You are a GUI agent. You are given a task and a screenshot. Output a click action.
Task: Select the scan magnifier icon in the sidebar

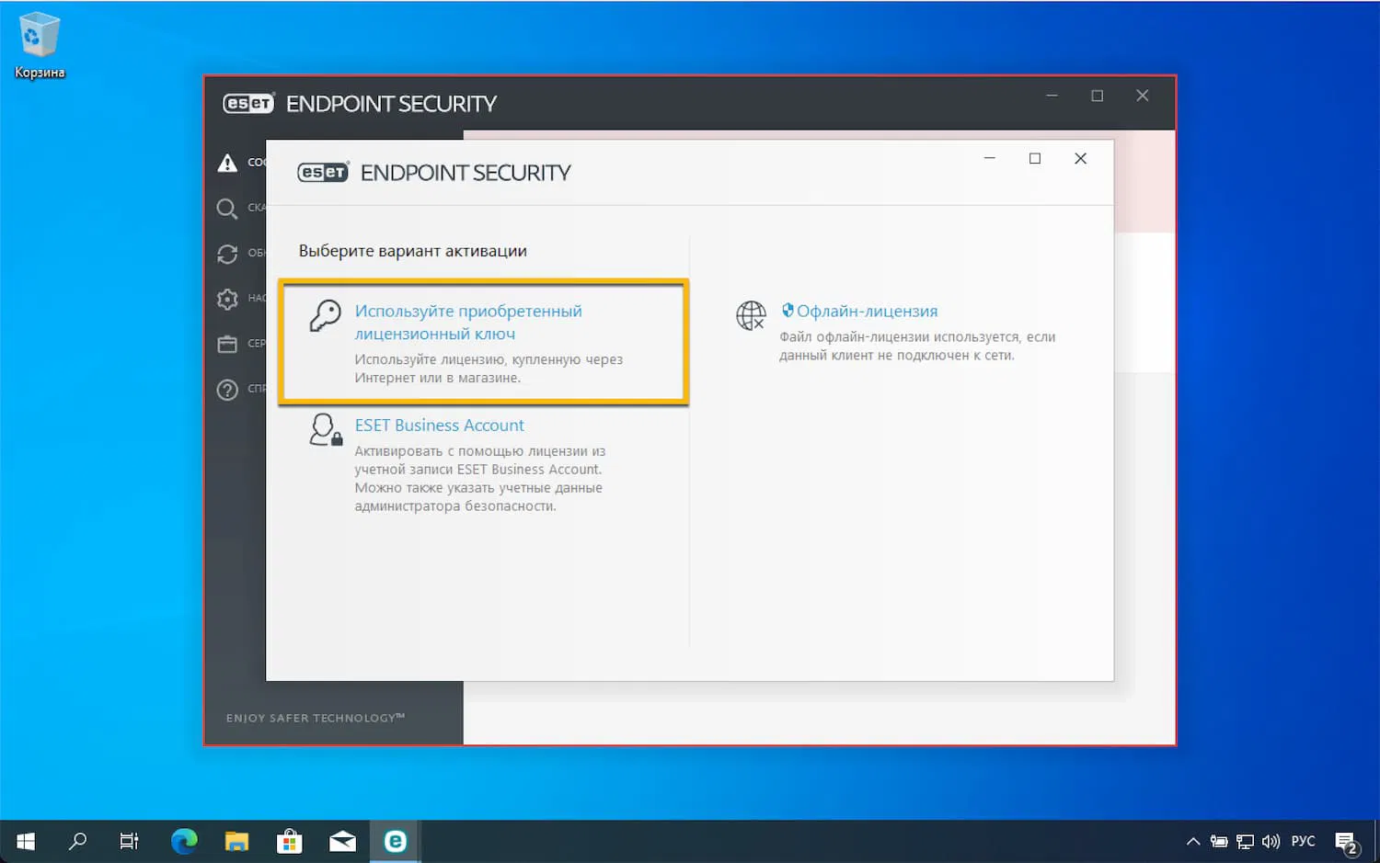point(228,208)
